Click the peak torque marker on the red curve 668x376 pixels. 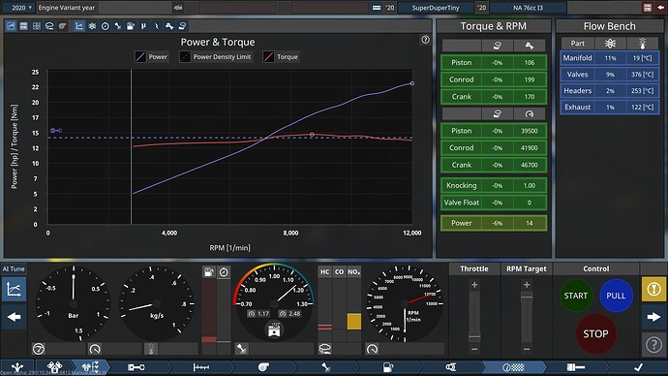tap(312, 135)
